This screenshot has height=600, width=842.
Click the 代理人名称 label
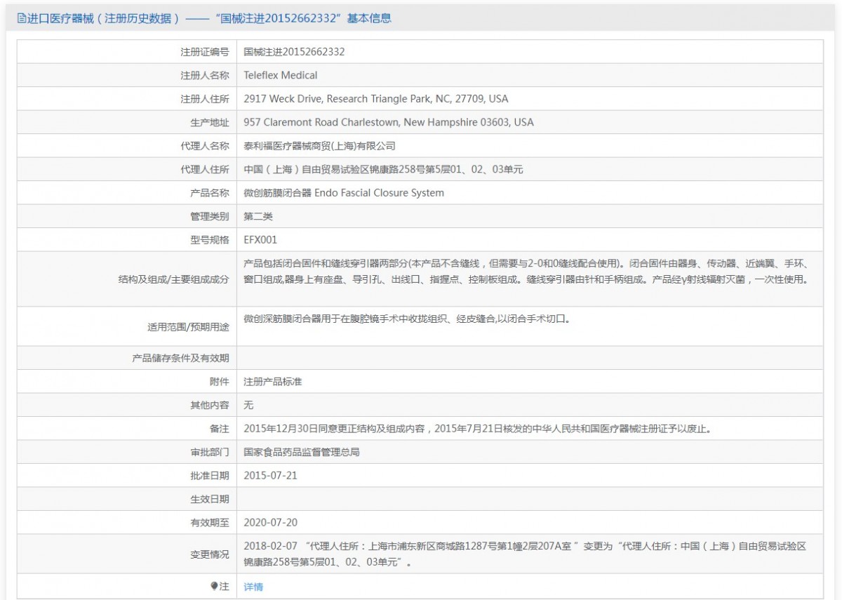205,146
